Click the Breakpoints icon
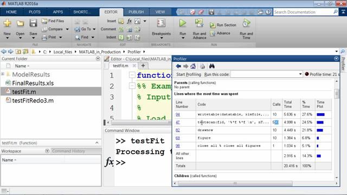This screenshot has height=195, width=347. 161,23
